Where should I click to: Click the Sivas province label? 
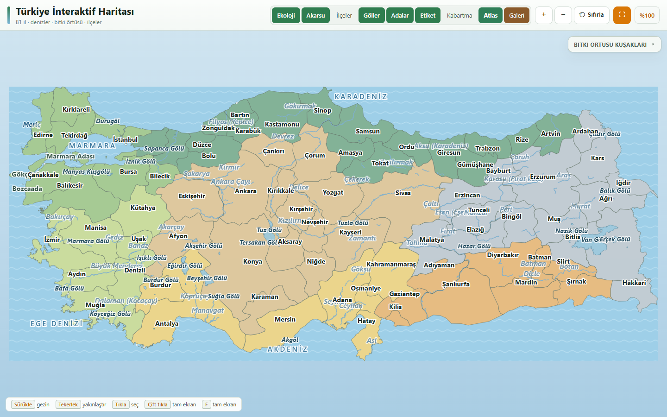[403, 193]
